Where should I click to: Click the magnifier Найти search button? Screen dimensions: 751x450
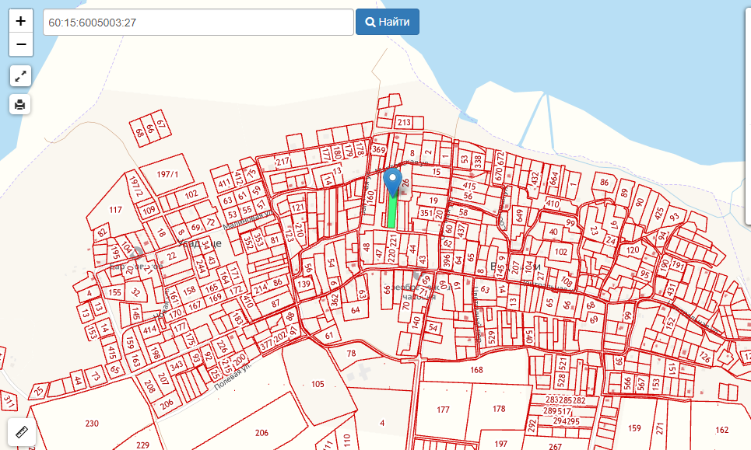(388, 22)
